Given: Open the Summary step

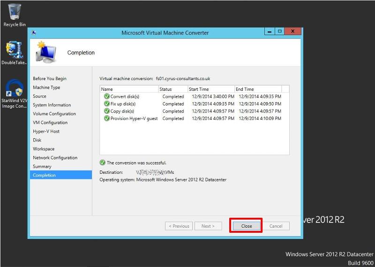Looking at the screenshot, I should click(42, 166).
